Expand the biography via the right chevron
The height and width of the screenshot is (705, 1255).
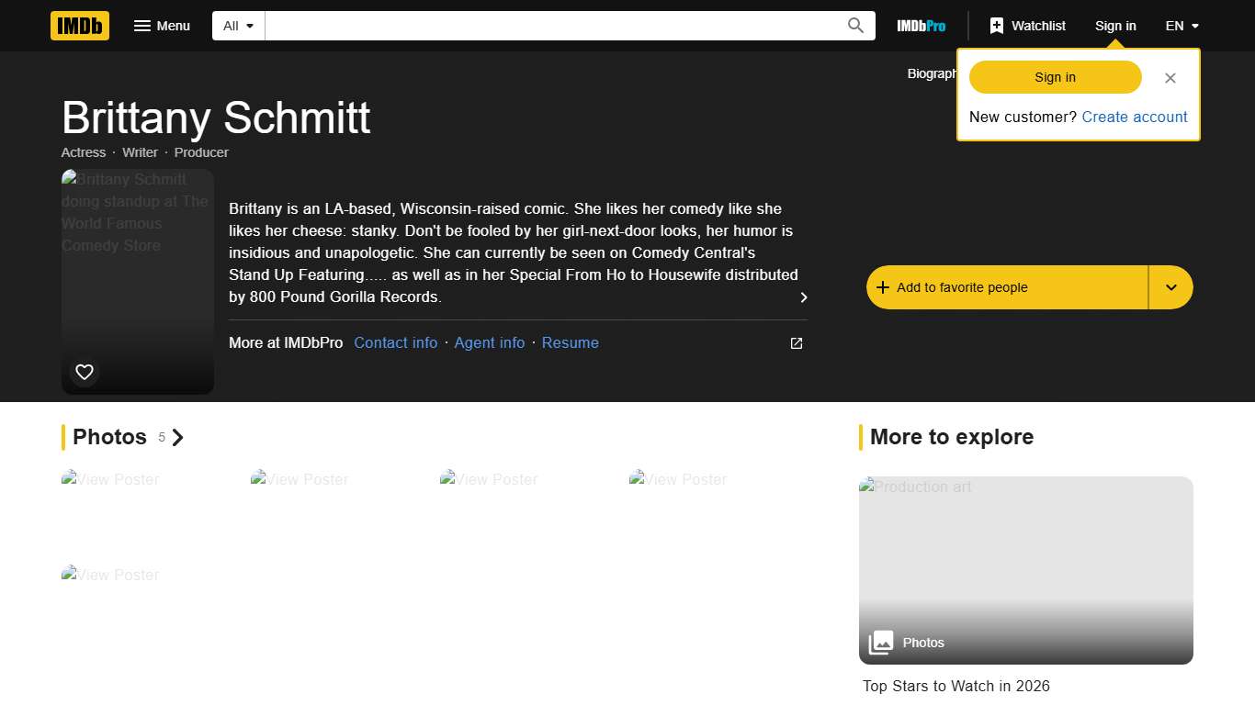tap(803, 297)
